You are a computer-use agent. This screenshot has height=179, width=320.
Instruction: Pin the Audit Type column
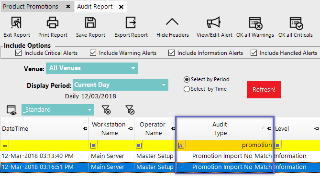(x=269, y=129)
